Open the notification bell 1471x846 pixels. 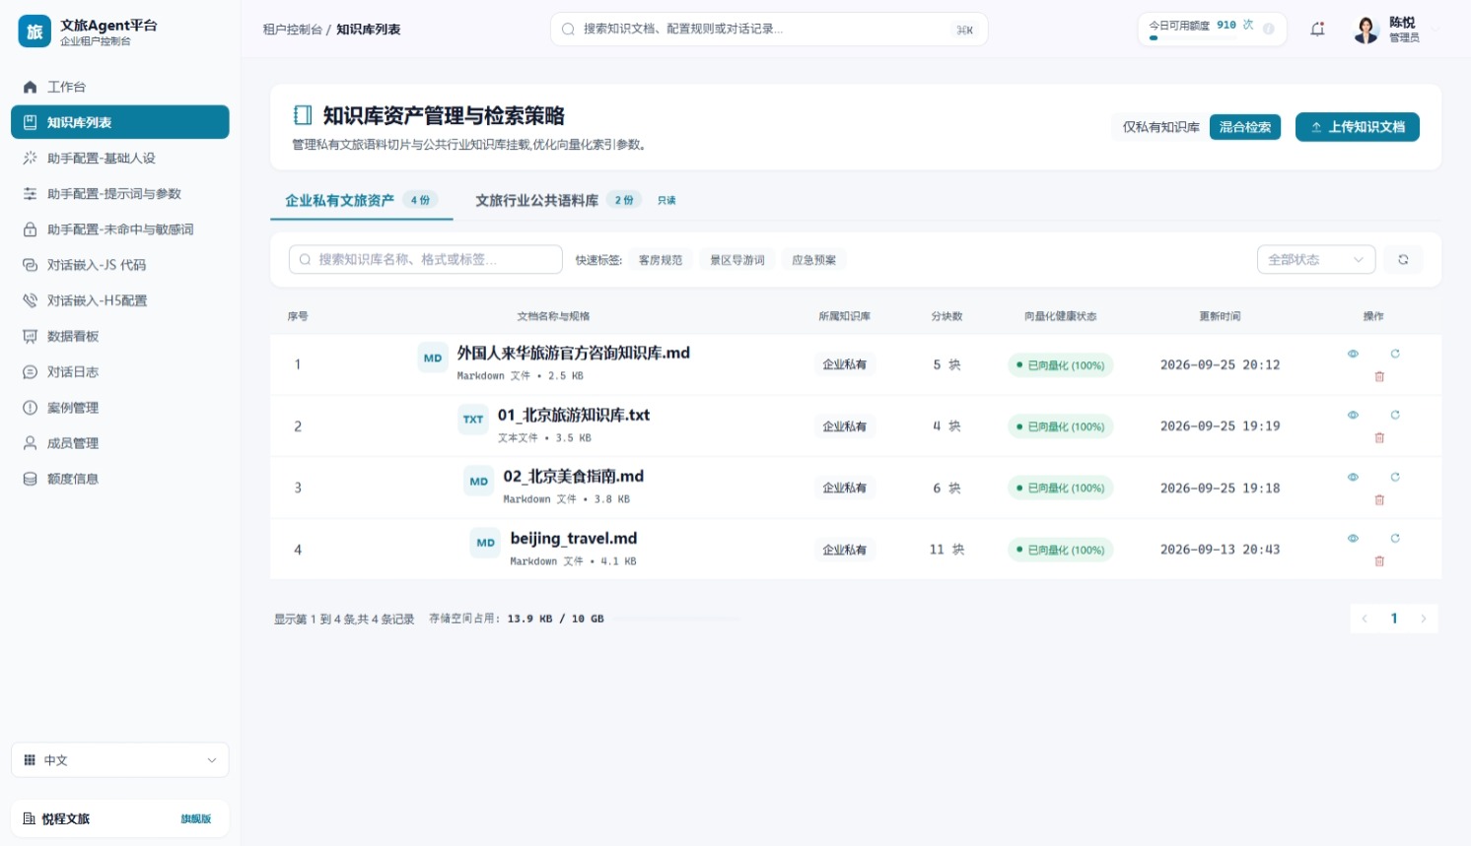tap(1317, 30)
